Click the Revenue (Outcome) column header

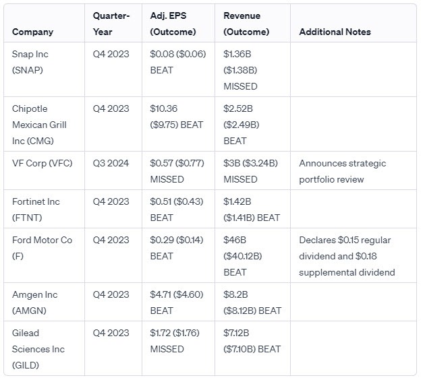(x=246, y=24)
